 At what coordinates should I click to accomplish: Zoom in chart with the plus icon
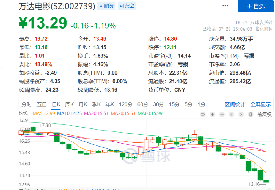212,115
